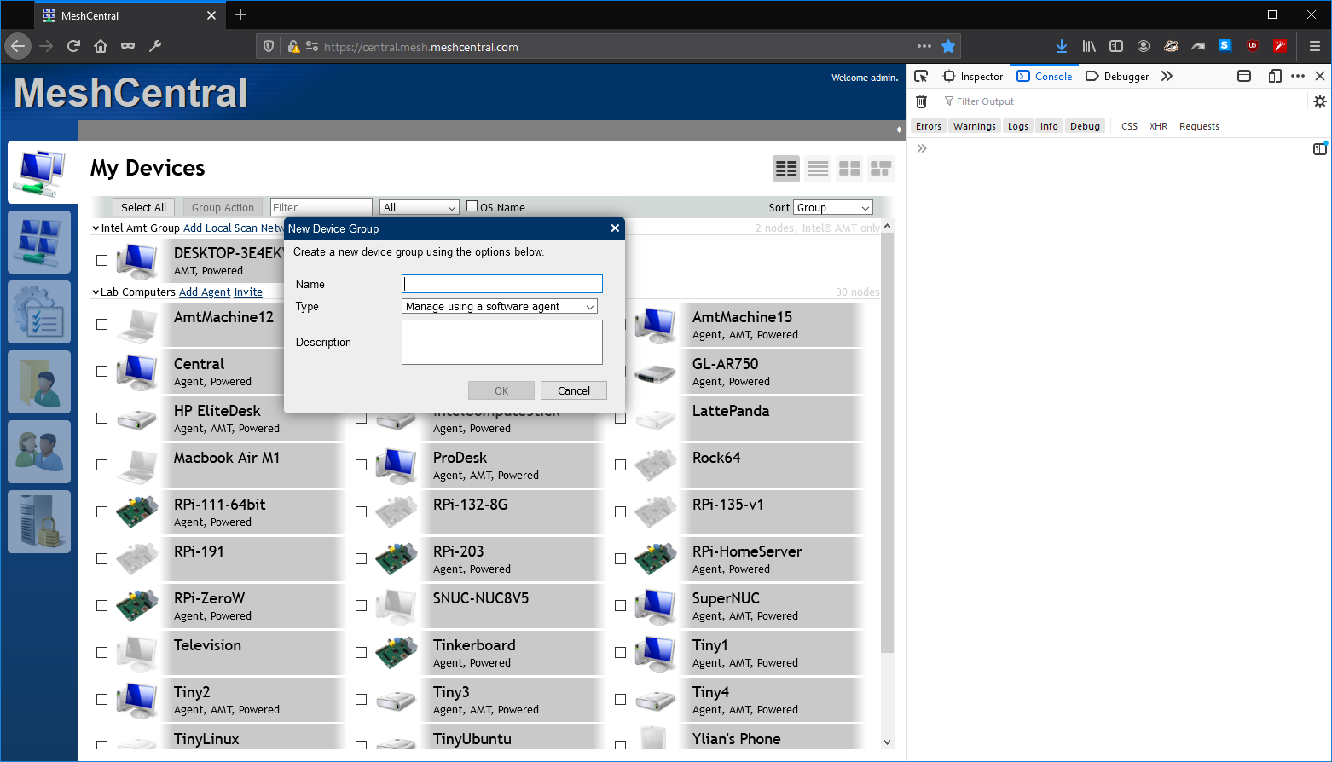Open the events gear-checklist sidebar icon
This screenshot has height=762, width=1332.
click(x=39, y=312)
